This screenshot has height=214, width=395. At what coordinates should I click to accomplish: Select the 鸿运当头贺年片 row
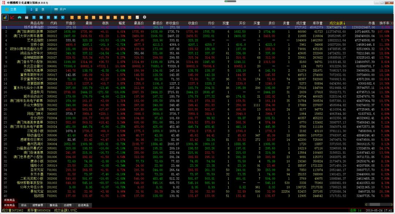[197, 53]
